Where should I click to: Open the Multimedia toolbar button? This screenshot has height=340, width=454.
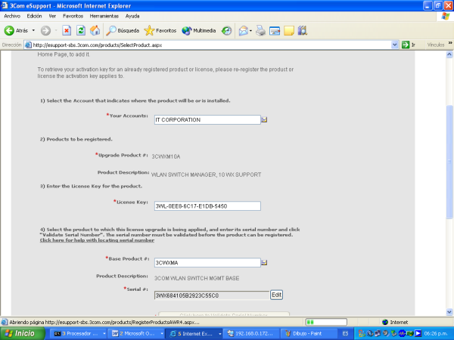tap(198, 30)
